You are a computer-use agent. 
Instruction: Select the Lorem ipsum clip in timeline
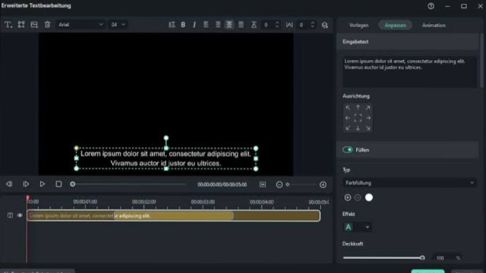[174, 215]
